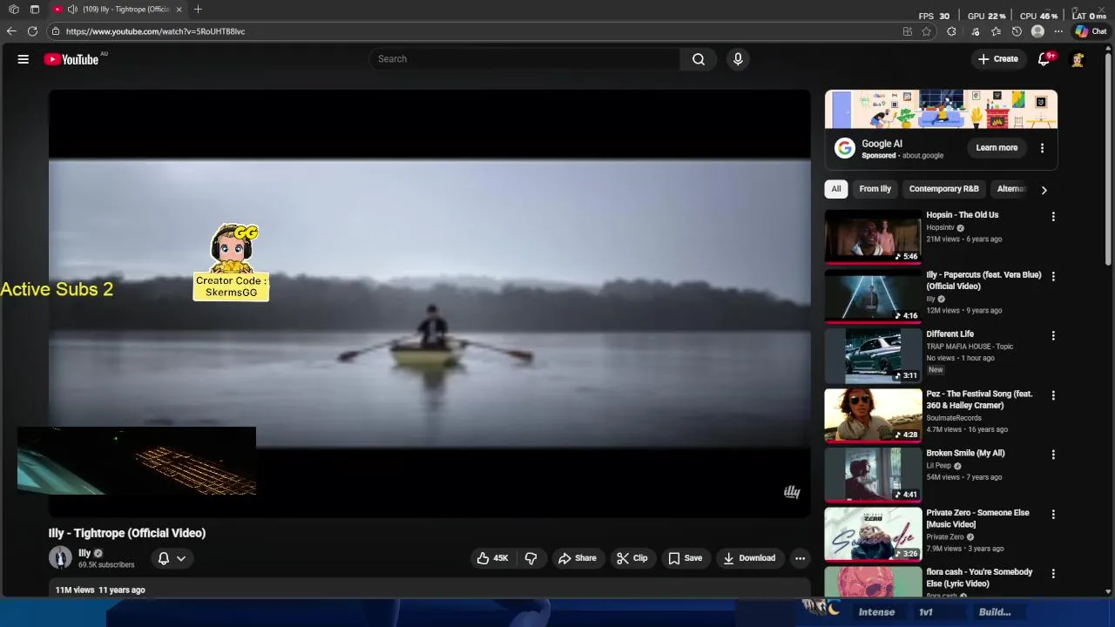The width and height of the screenshot is (1115, 627).
Task: Click the Create button
Action: (997, 59)
